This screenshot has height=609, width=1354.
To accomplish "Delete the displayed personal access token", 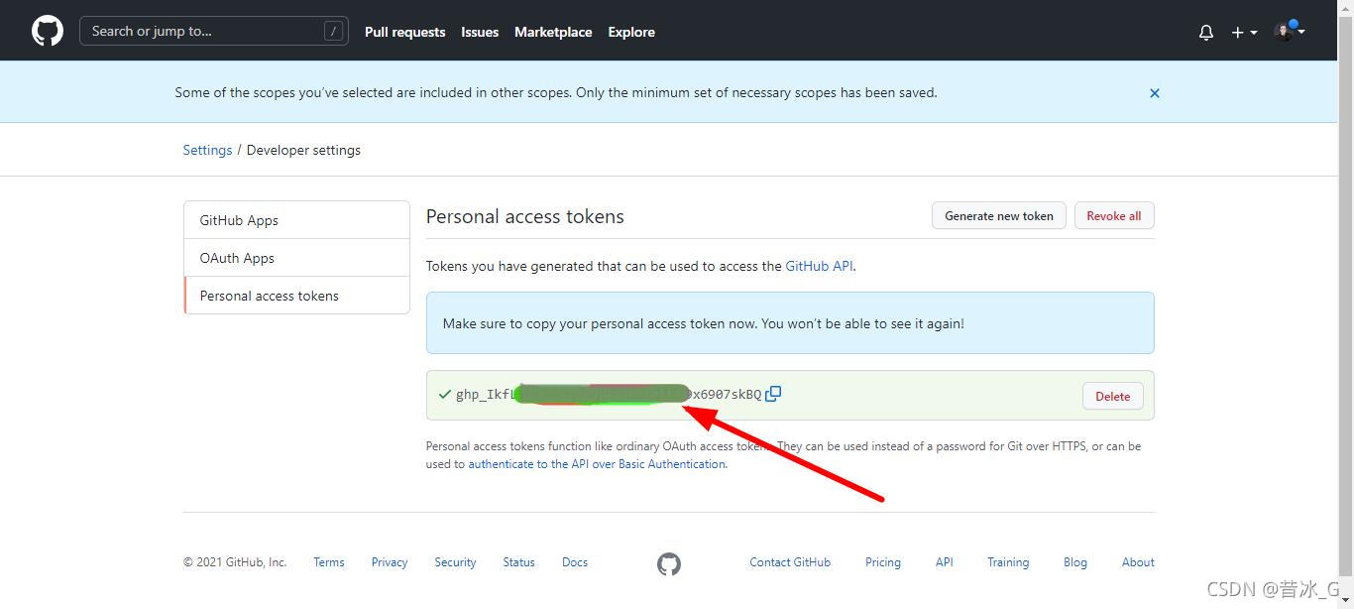I will click(x=1112, y=395).
